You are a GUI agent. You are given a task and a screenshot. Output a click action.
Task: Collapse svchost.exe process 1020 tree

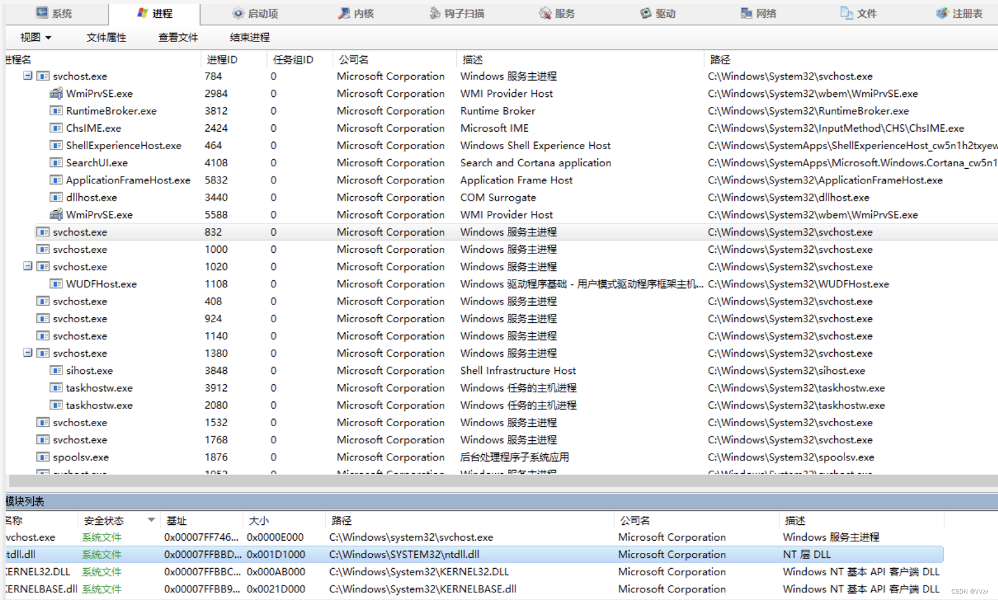(27, 266)
